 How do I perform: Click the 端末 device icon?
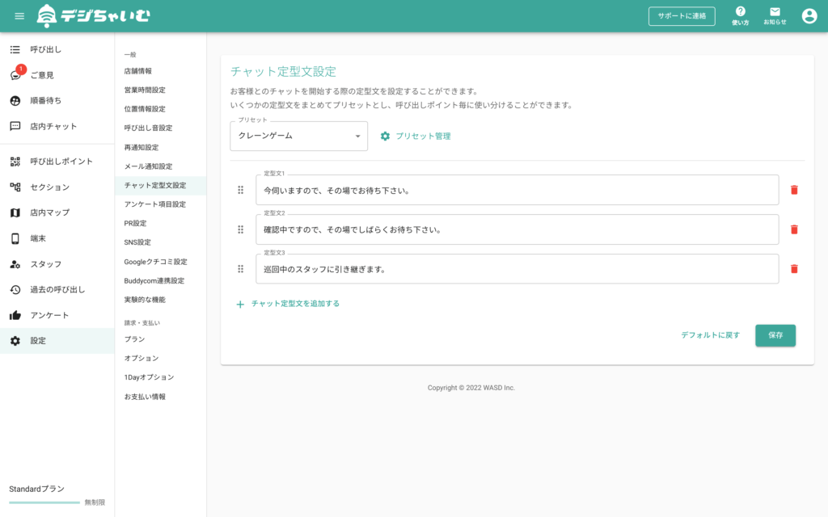pos(15,238)
